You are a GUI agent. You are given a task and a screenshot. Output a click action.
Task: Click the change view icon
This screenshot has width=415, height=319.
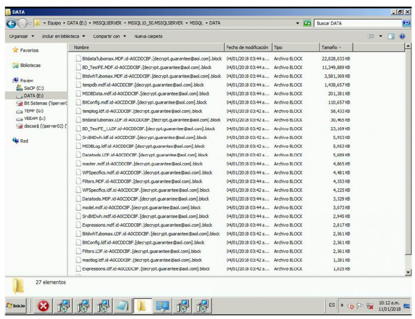(371, 36)
